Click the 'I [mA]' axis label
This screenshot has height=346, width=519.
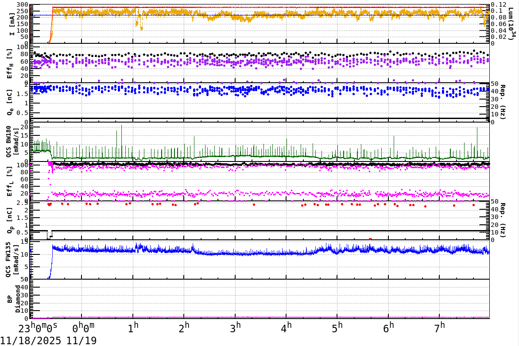(12, 24)
